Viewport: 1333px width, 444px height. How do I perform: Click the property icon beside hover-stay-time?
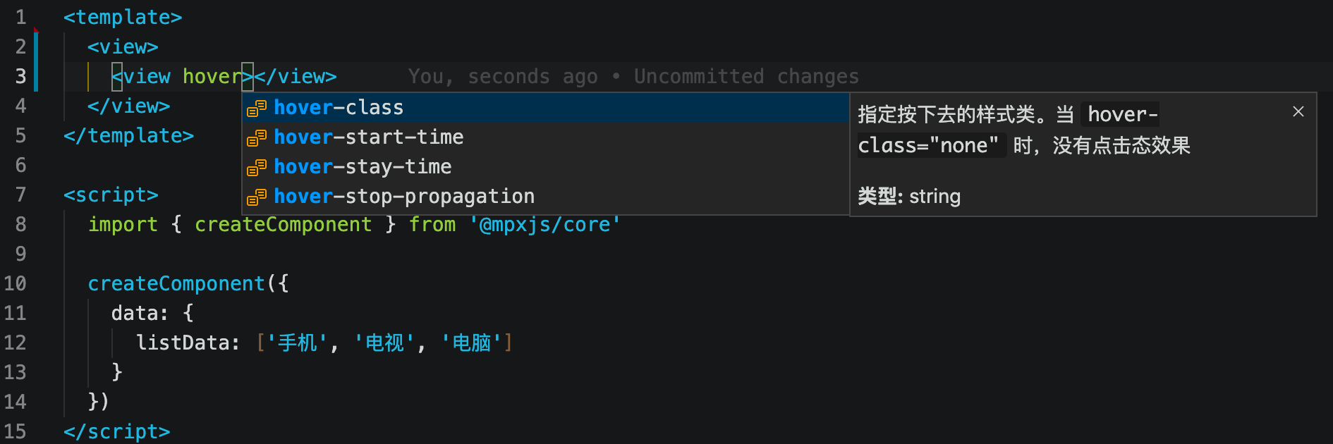pyautogui.click(x=256, y=167)
